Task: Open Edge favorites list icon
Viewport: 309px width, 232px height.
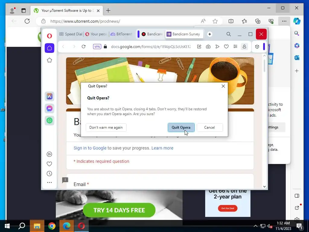Action: pos(244,21)
